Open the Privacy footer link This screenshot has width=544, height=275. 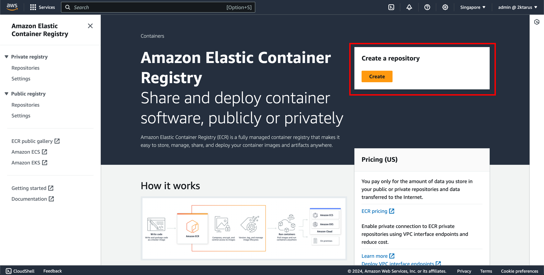click(x=464, y=271)
